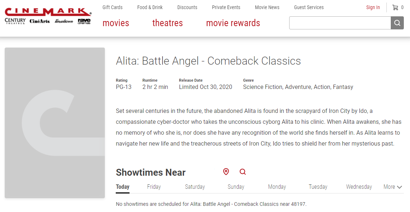410x212 pixels.
Task: Select the Saturday showtimes tab
Action: tap(195, 187)
